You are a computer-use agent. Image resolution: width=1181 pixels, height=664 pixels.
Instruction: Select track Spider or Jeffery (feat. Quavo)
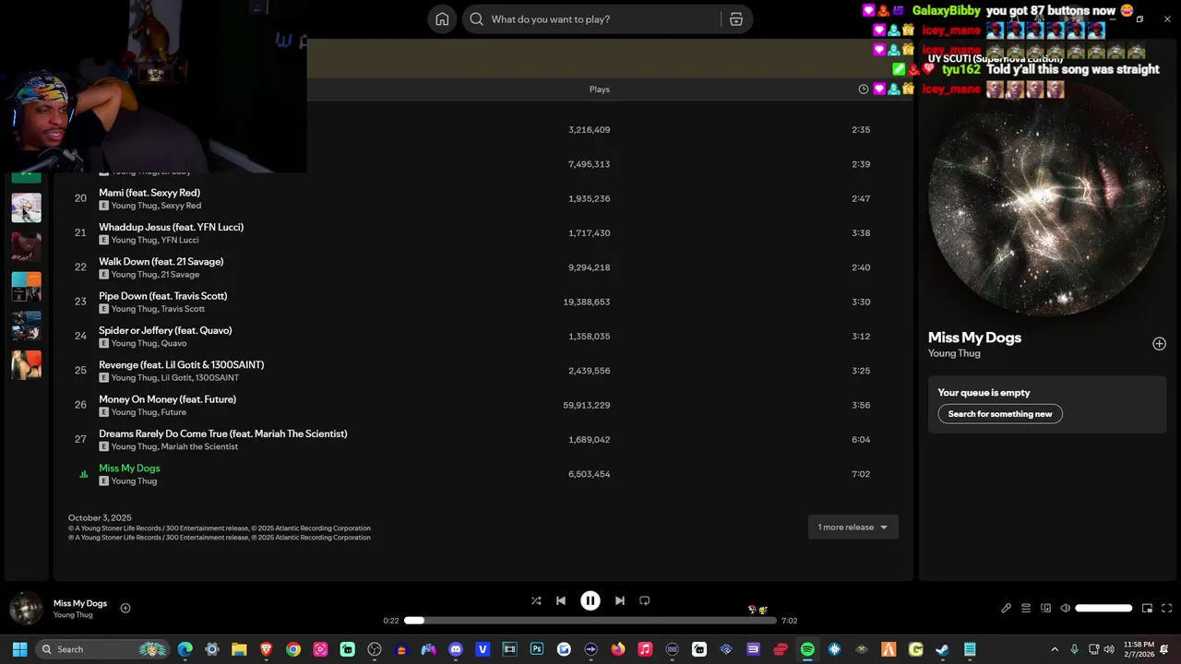[165, 330]
